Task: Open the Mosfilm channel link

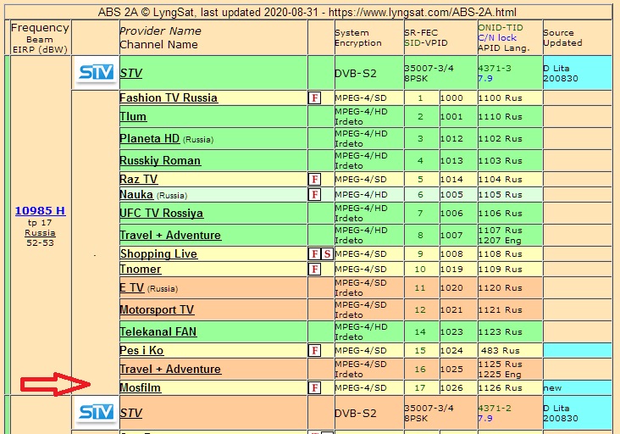Action: click(x=141, y=387)
